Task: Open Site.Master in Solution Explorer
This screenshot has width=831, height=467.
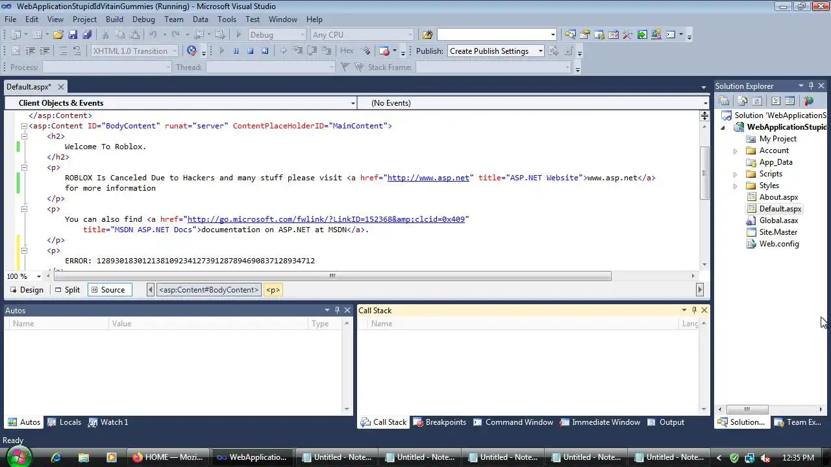Action: 778,232
